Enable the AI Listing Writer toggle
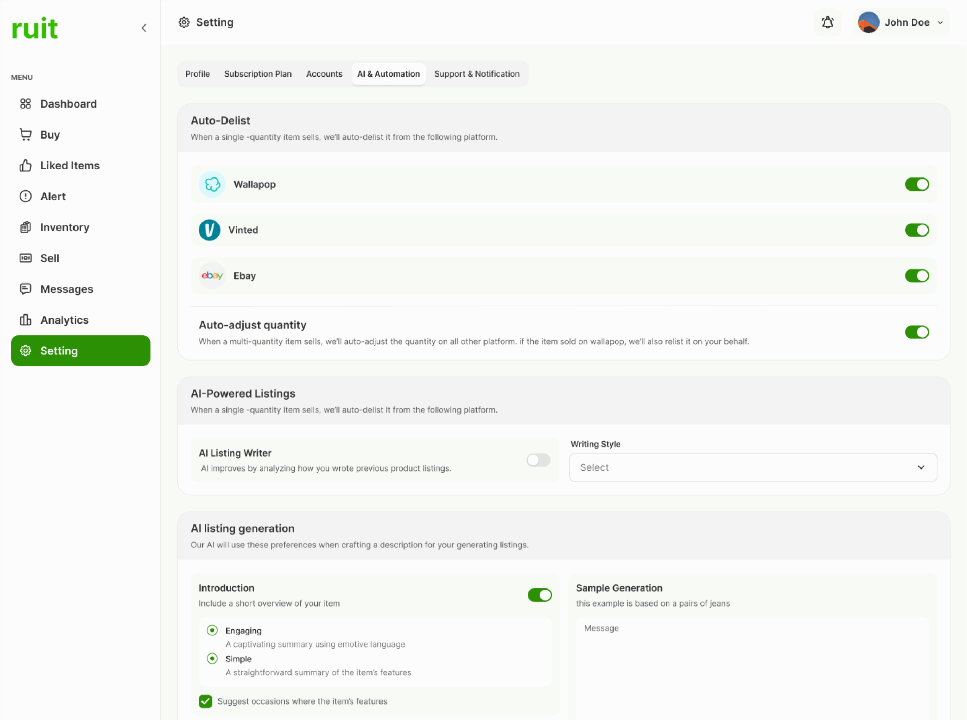967x720 pixels. point(538,460)
